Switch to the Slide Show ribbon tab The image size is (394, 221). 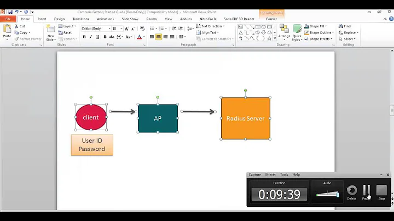click(130, 19)
